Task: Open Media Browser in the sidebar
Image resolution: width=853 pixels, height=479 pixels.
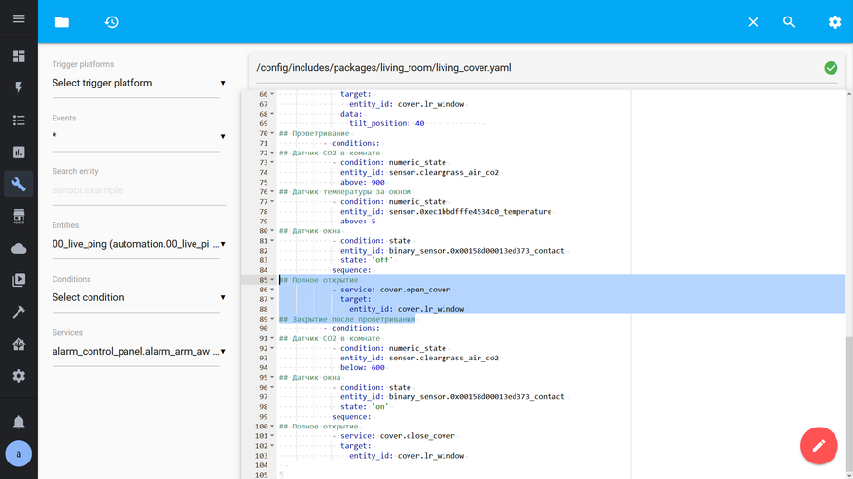Action: coord(18,280)
